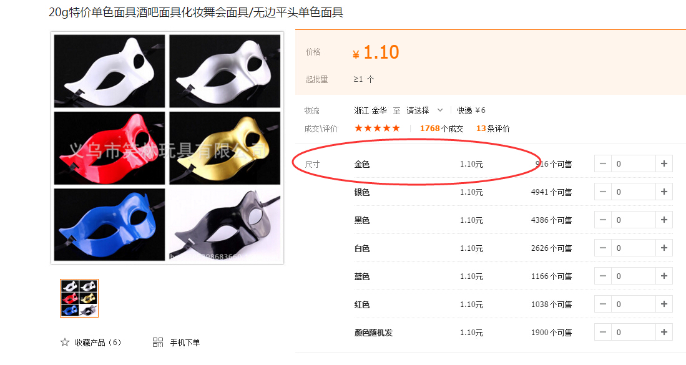
Task: Increase the 红色 quantity with the plus icon
Action: pyautogui.click(x=664, y=304)
